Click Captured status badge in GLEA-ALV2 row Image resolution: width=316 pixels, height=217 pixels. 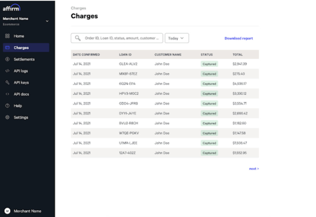coord(209,64)
